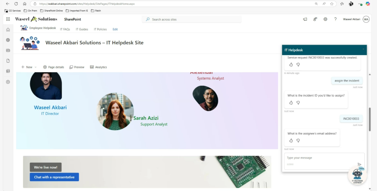377x191 pixels.
Task: Open the Employee Helpdesk nav item
Action: 38,28
